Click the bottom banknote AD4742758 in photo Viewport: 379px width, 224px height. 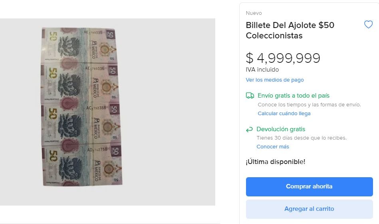(x=82, y=165)
